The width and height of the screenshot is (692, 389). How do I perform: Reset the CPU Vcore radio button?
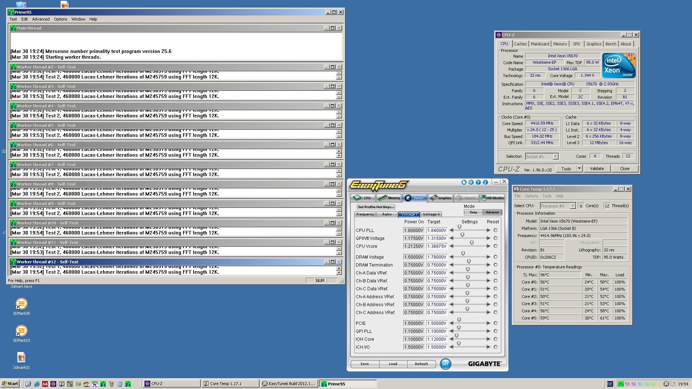pos(496,246)
